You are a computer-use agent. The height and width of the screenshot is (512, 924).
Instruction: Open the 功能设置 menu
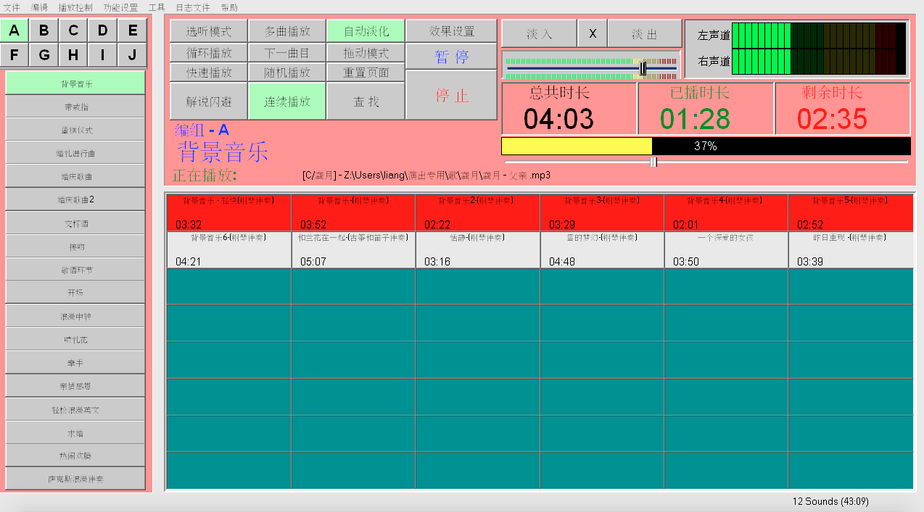click(120, 7)
